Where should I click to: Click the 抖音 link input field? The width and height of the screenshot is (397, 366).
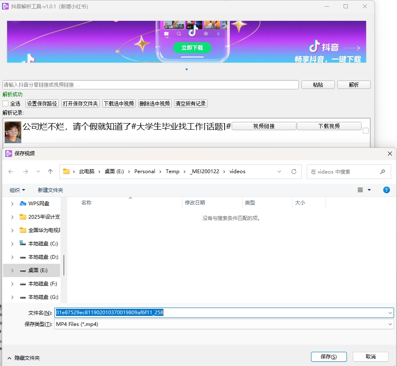point(150,85)
